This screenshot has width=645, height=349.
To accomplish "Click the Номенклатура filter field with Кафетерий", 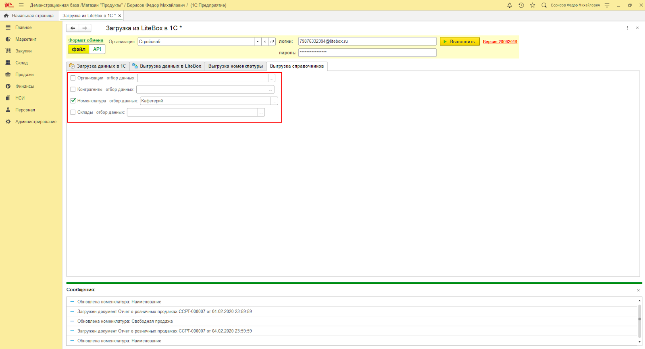I will (206, 101).
